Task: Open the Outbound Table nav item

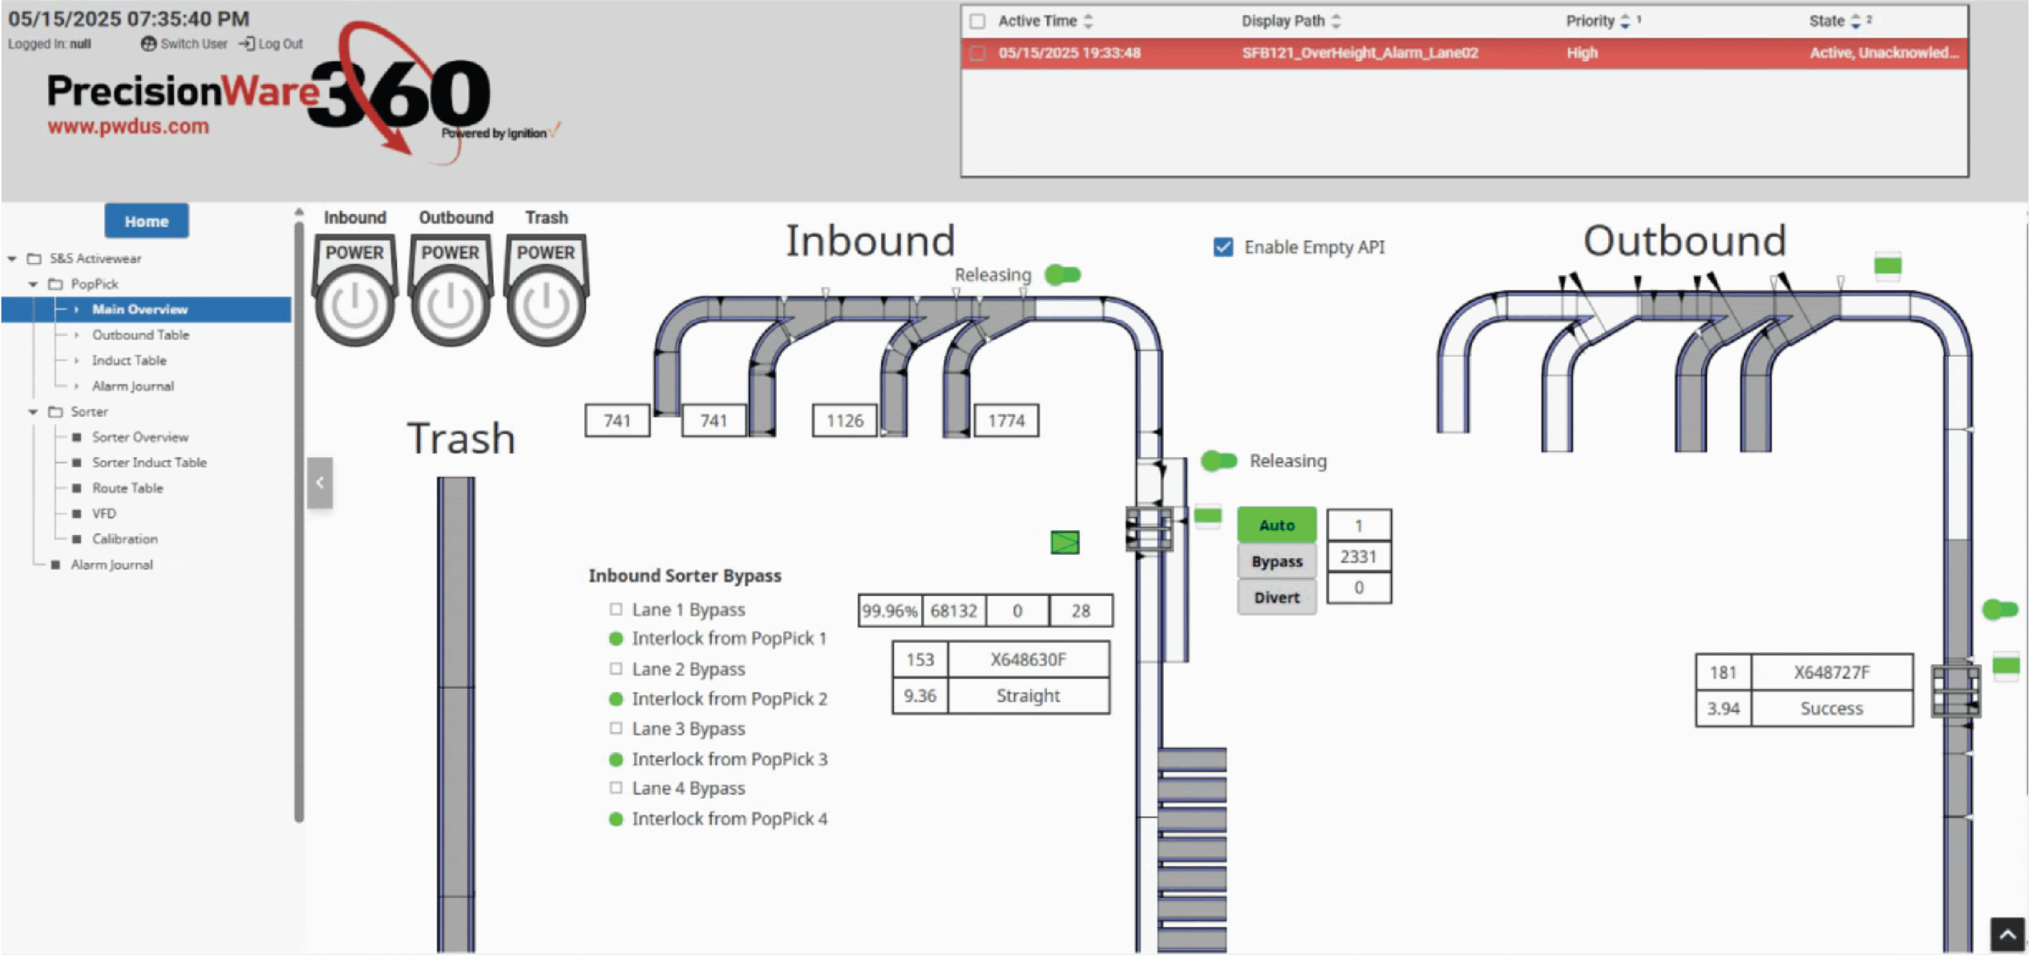Action: pyautogui.click(x=140, y=334)
